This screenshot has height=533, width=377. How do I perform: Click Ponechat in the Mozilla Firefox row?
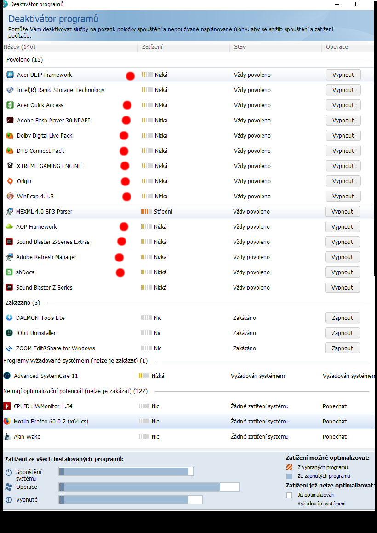click(x=335, y=422)
